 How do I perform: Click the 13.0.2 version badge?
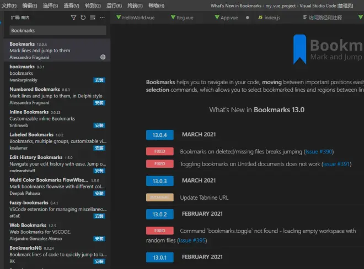point(160,215)
